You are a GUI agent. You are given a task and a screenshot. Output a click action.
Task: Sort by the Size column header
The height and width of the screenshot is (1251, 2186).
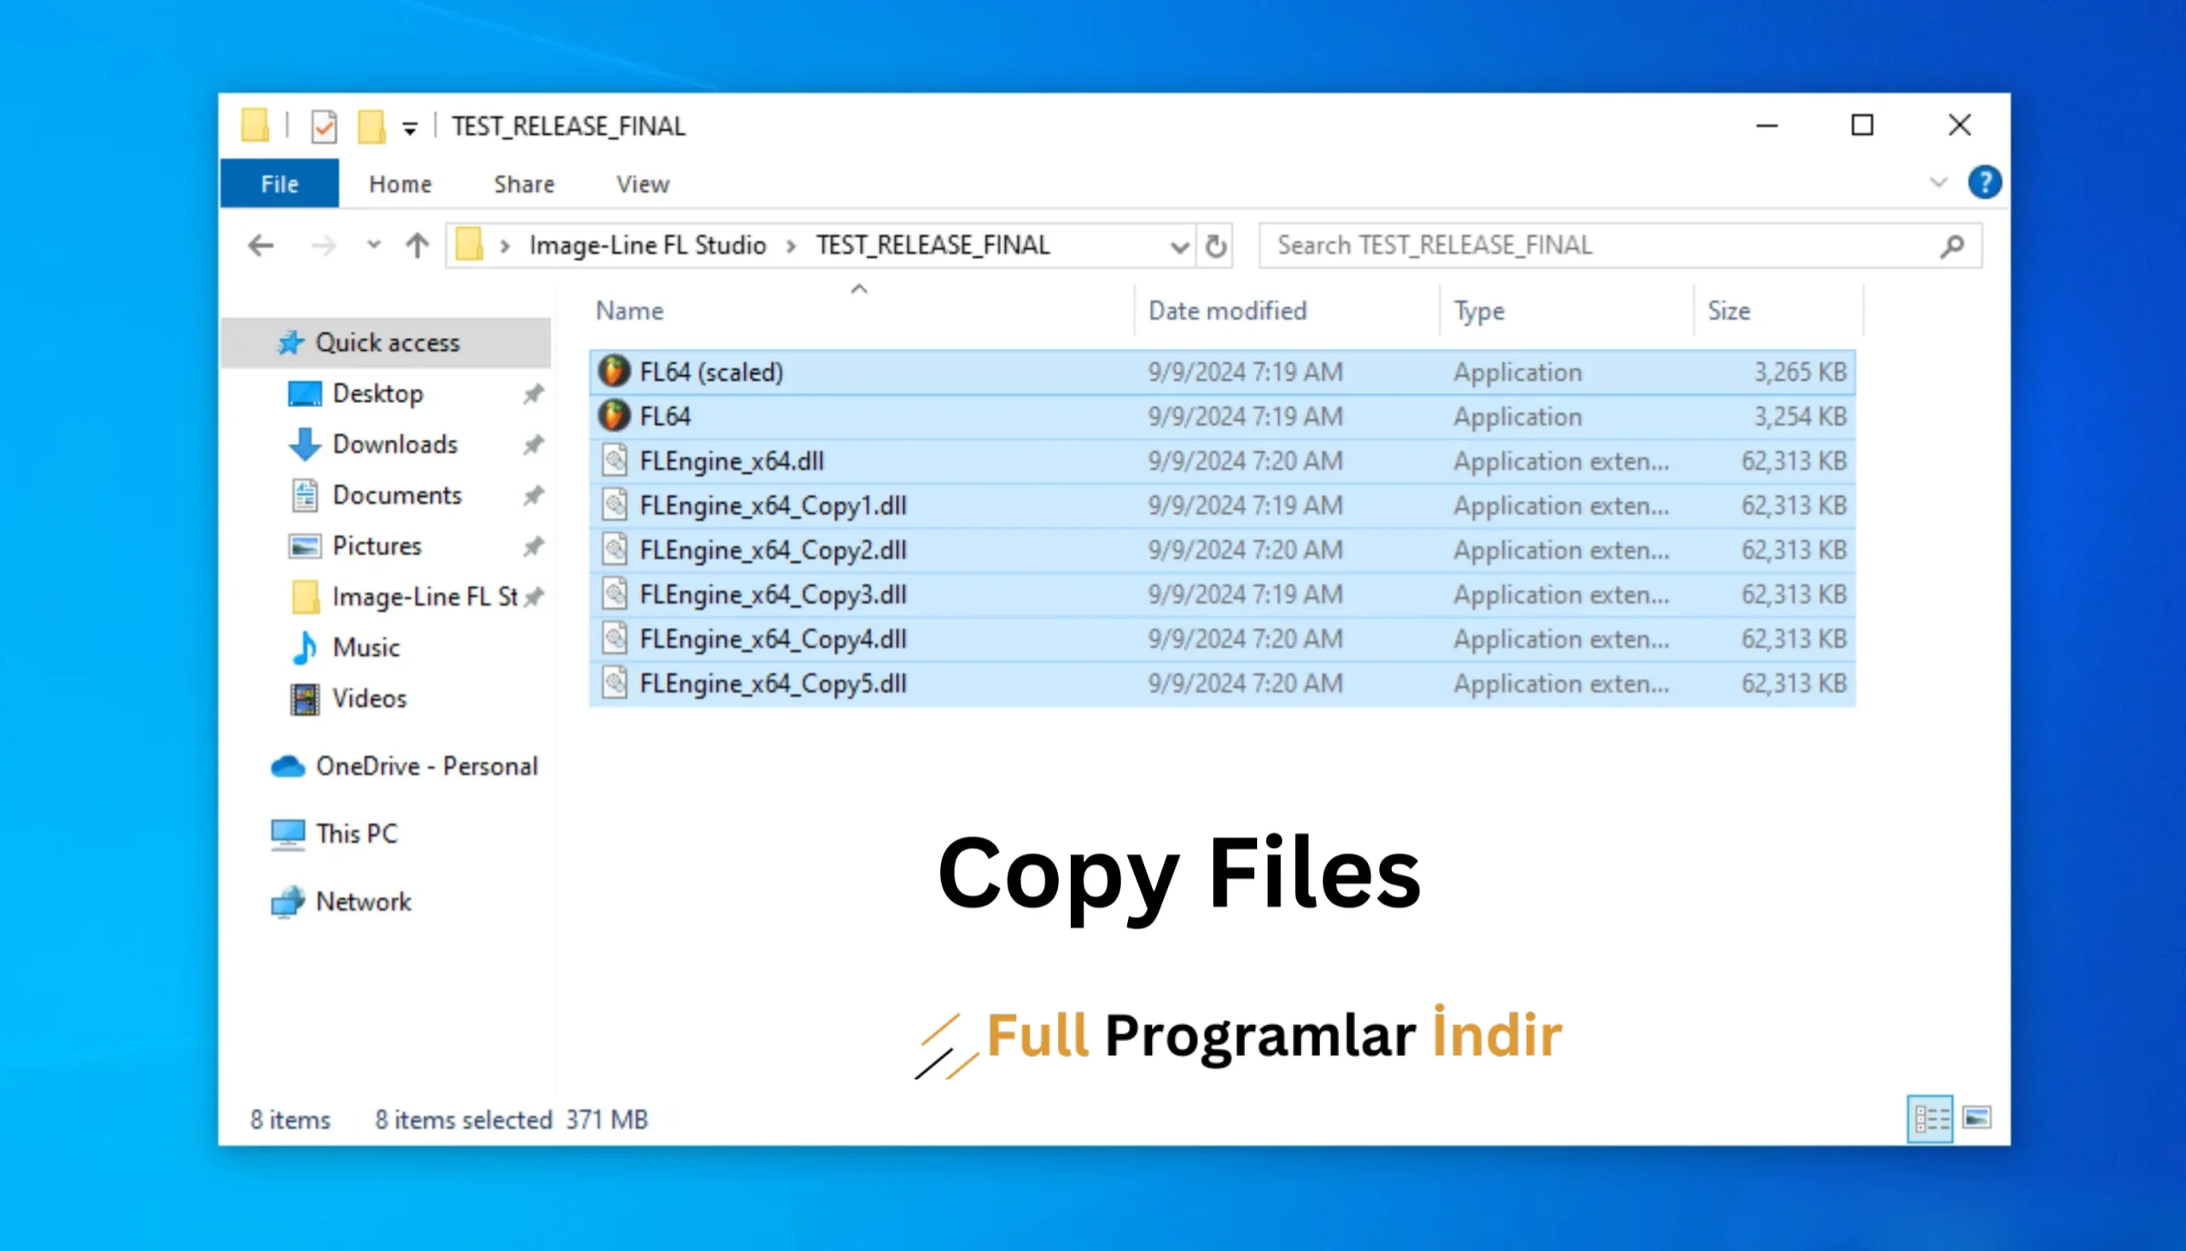click(x=1728, y=311)
